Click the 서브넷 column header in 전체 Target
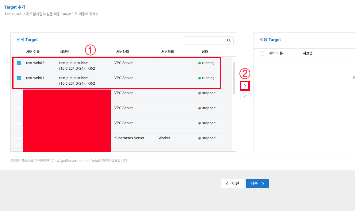This screenshot has height=211, width=355. pyautogui.click(x=64, y=52)
